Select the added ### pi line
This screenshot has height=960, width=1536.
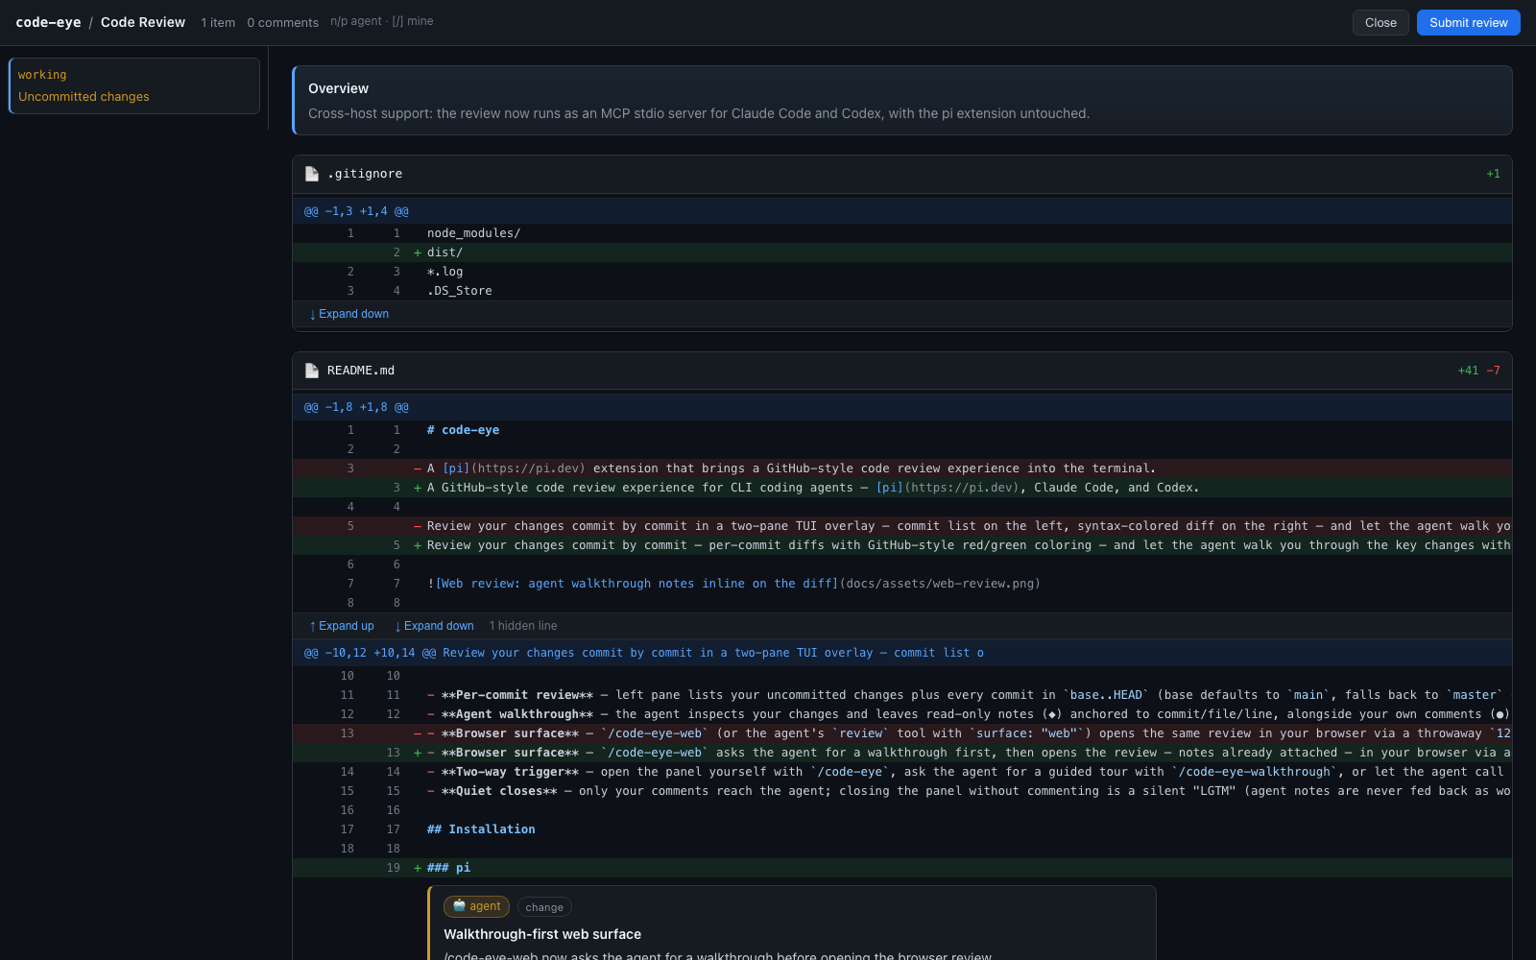pos(902,868)
